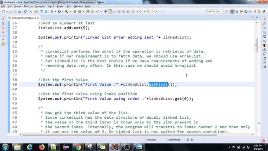Open the Search toolbar dropdown arrow
268x151 pixels.
(100, 11)
